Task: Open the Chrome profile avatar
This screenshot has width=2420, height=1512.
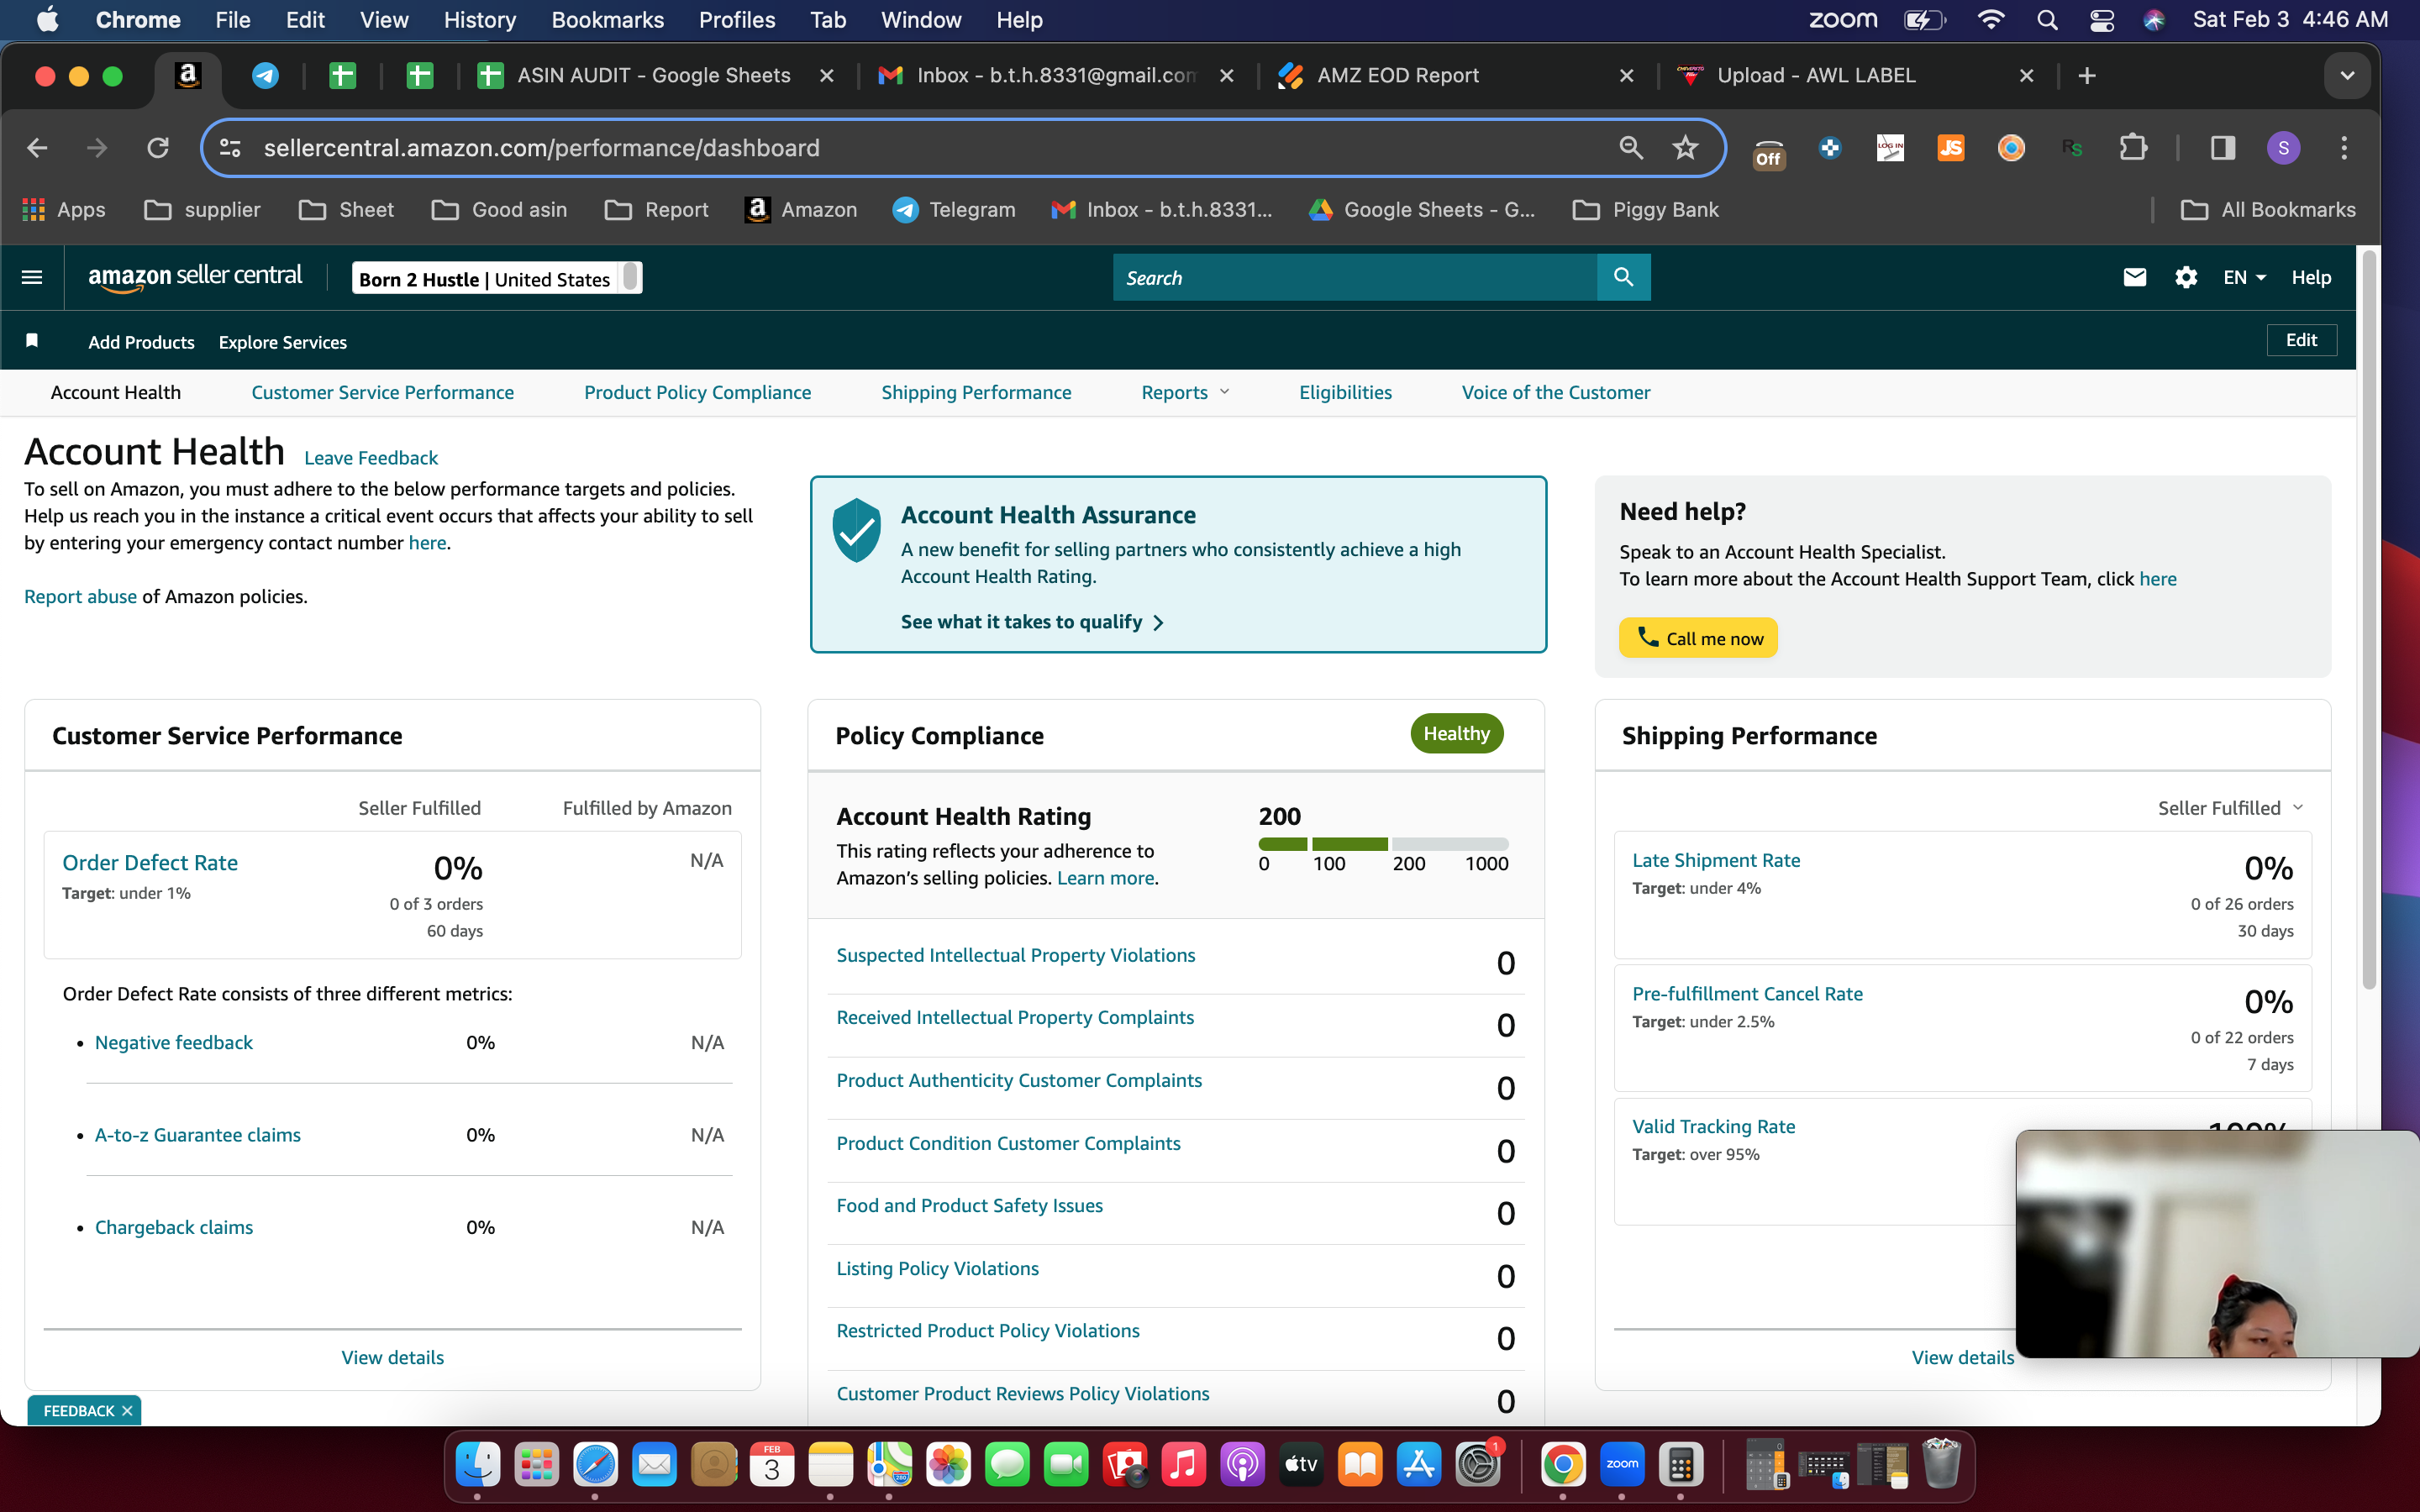Action: click(2283, 148)
